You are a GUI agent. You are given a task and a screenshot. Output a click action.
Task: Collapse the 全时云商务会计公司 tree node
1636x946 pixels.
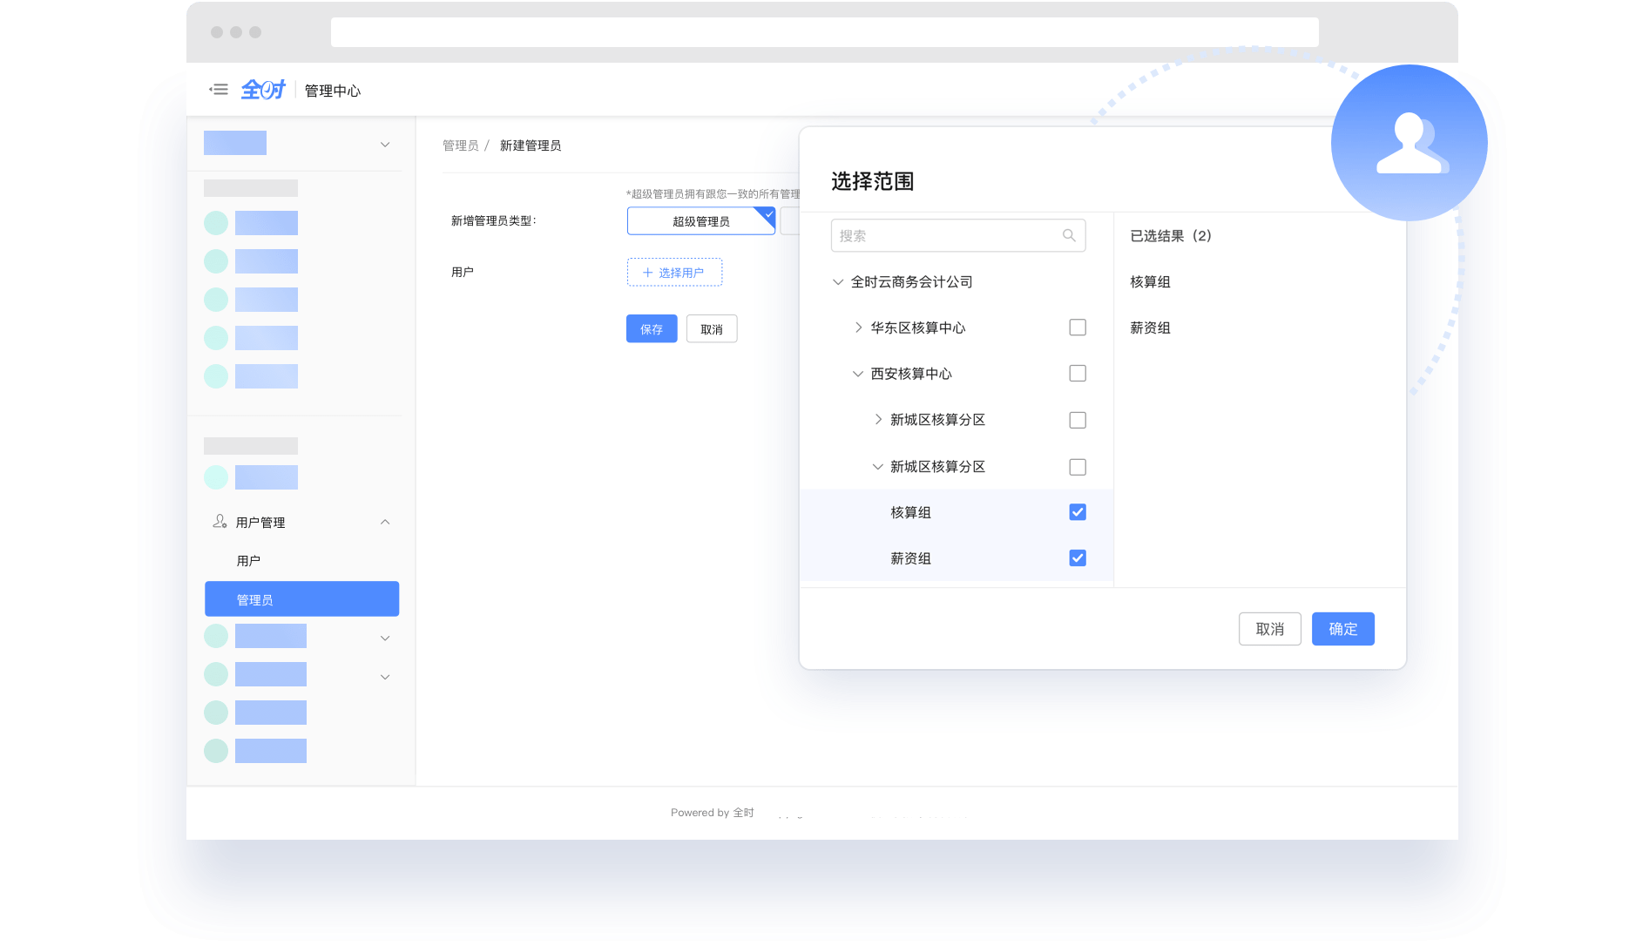tap(838, 282)
